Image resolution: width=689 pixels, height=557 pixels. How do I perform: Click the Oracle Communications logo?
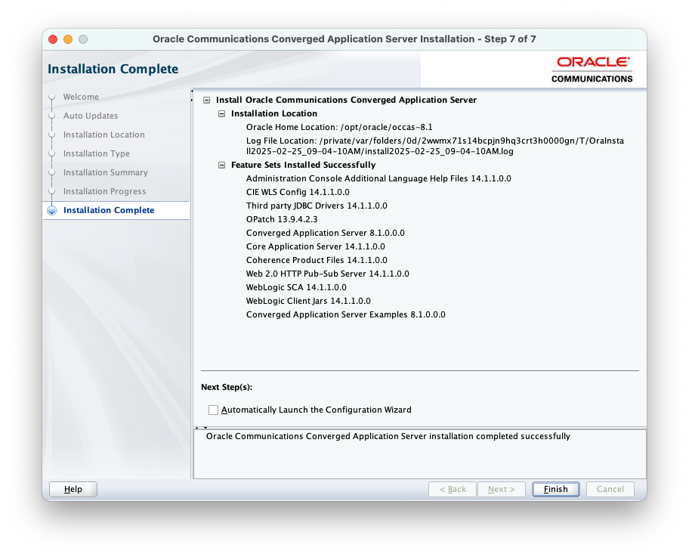[592, 70]
